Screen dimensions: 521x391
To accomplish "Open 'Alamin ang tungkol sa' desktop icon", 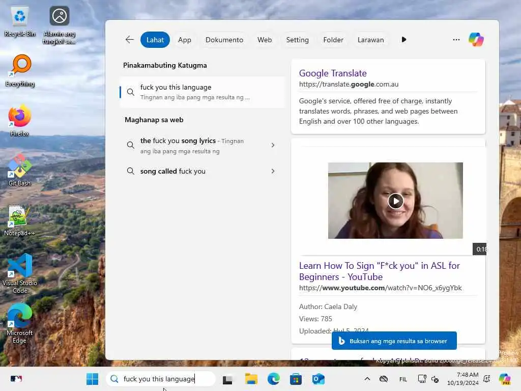I will coord(59,25).
